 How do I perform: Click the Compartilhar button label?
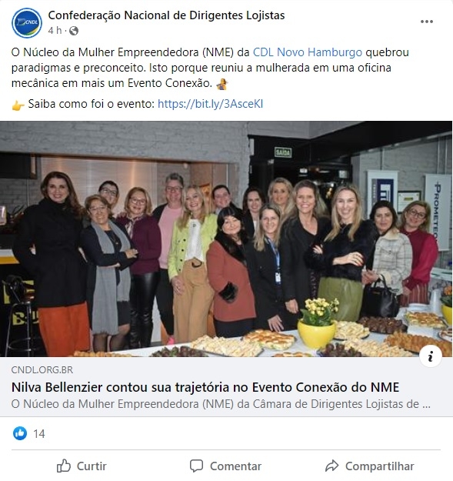click(x=379, y=466)
